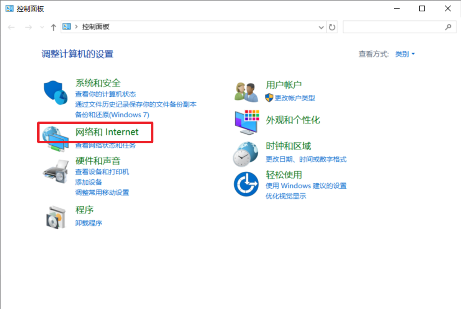Click the 控制面板 breadcrumb in address bar
The image size is (461, 309).
96,27
